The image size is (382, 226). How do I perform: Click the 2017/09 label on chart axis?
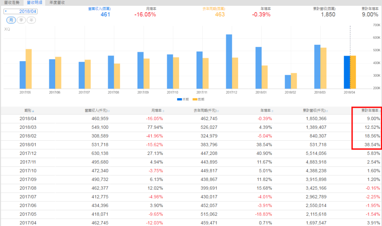tap(143, 92)
